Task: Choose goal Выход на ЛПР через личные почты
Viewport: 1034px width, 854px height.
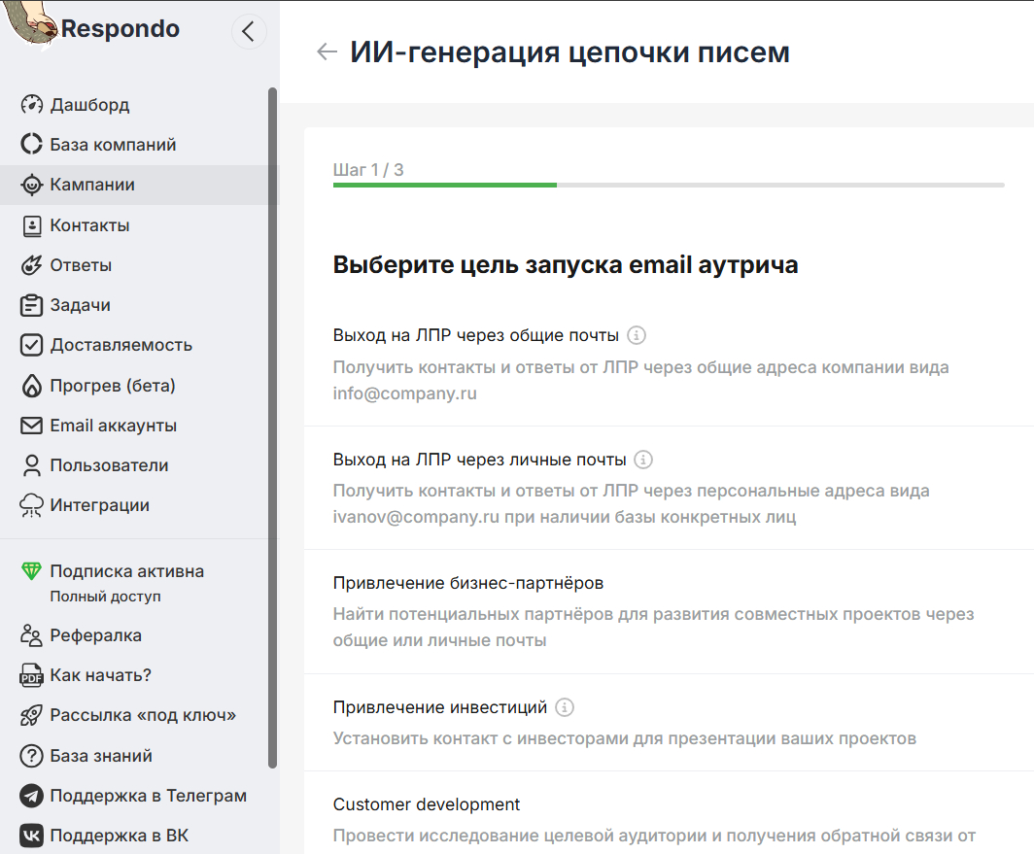Action: (669, 488)
